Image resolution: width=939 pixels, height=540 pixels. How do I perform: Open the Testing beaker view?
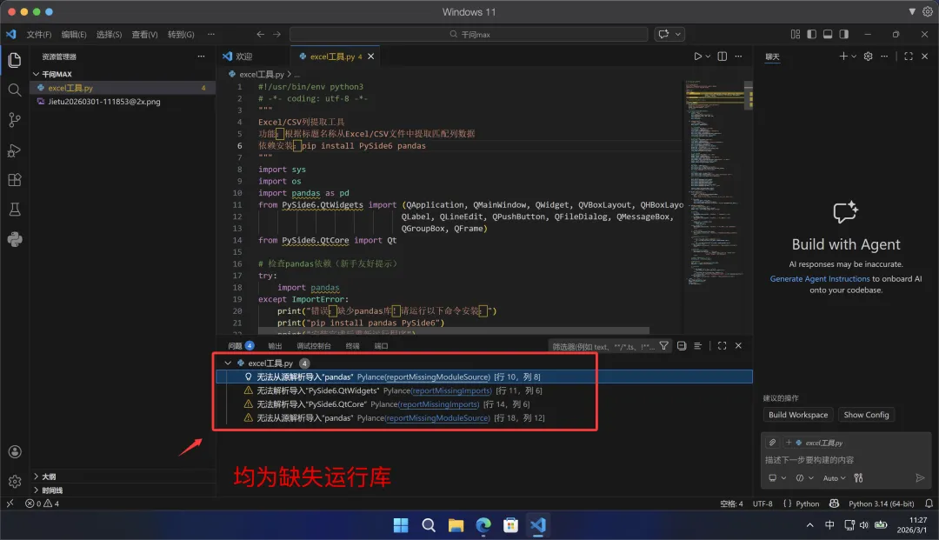(15, 210)
